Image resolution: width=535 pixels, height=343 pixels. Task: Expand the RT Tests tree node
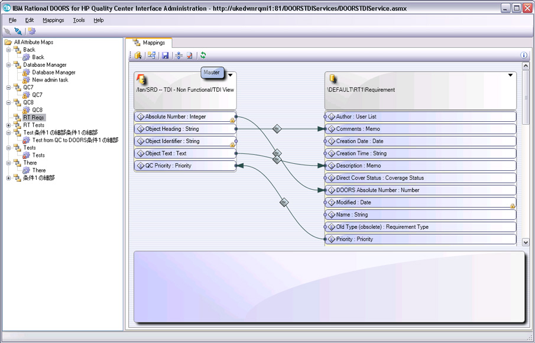[8, 125]
